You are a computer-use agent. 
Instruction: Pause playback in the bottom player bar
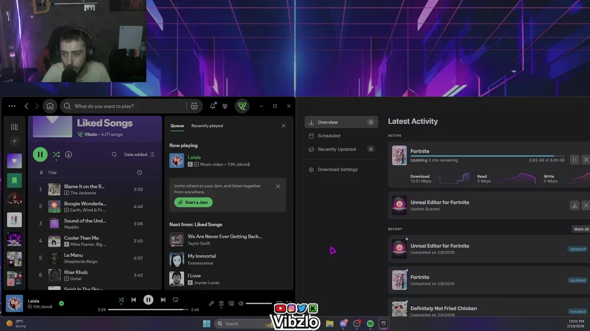point(148,300)
